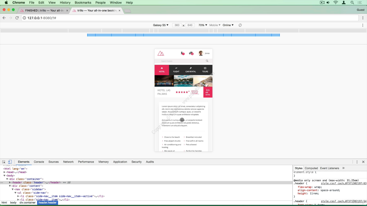Open the daytime pool hotel photo
This screenshot has height=206, width=367.
point(183,81)
